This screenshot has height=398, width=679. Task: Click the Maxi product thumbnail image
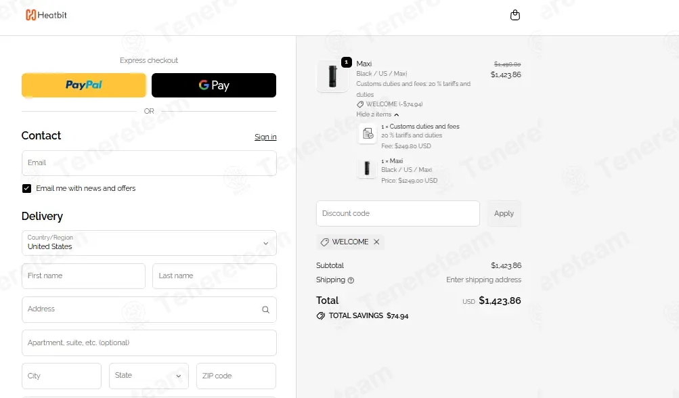(332, 76)
